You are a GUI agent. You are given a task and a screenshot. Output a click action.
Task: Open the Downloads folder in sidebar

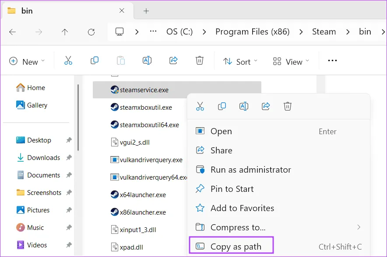38,157
